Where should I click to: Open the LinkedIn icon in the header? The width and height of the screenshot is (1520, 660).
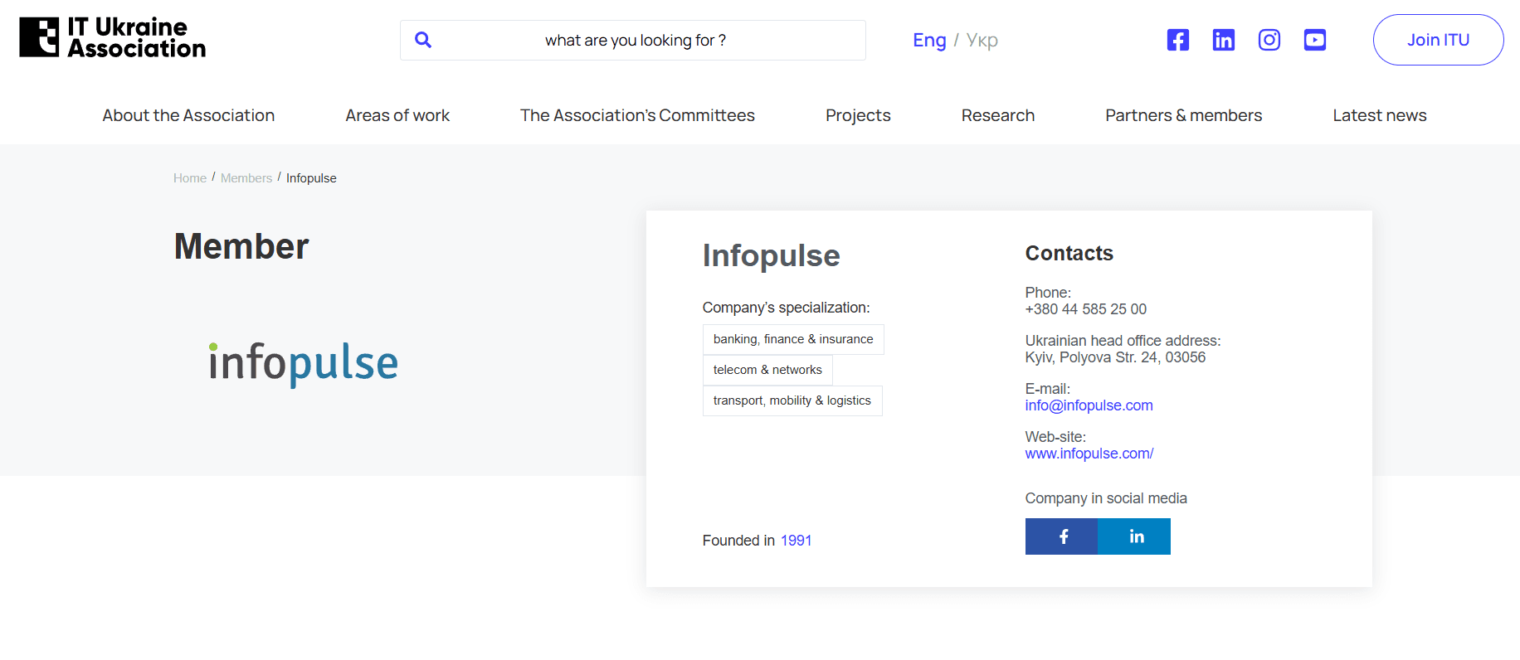1224,40
